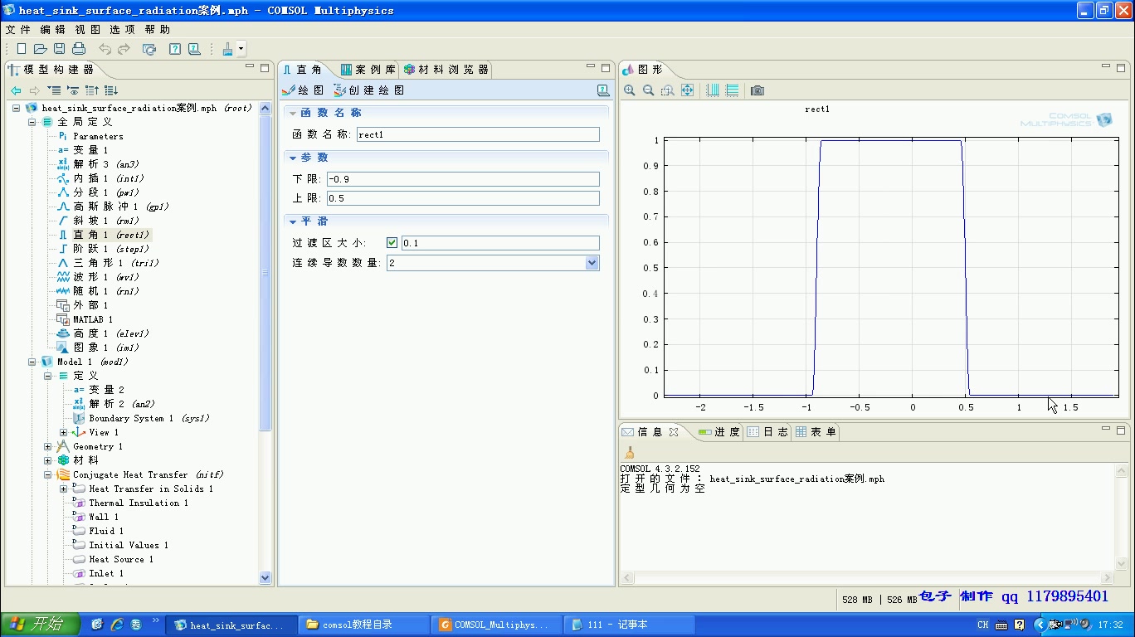Toggle y-axis log scale icon
1135x637 pixels.
pyautogui.click(x=732, y=90)
